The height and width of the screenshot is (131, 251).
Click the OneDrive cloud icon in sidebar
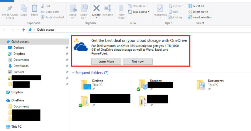(x=8, y=100)
